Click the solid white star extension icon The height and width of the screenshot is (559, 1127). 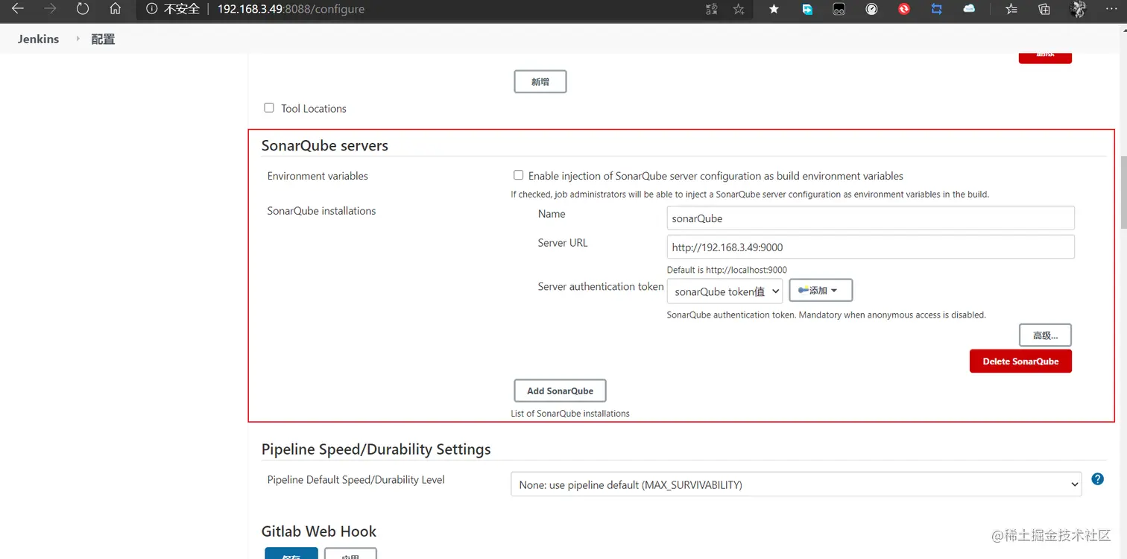coord(774,9)
